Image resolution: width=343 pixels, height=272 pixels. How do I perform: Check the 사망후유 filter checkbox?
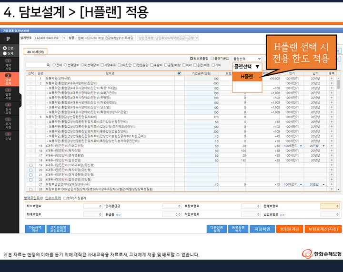pos(102,65)
